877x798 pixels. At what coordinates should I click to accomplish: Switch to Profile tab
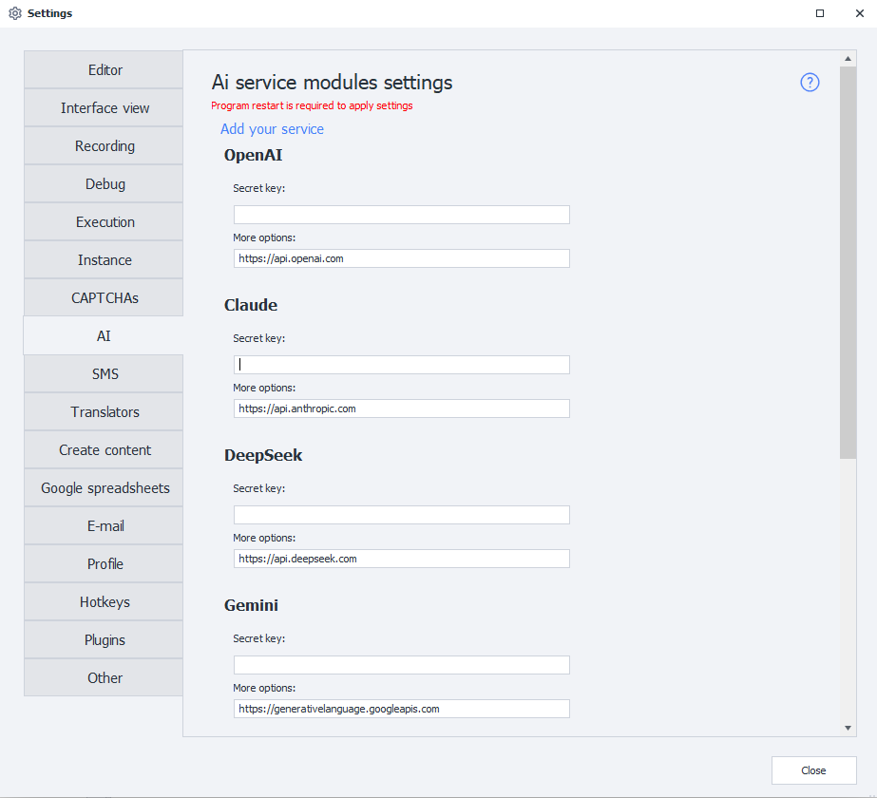coord(104,564)
